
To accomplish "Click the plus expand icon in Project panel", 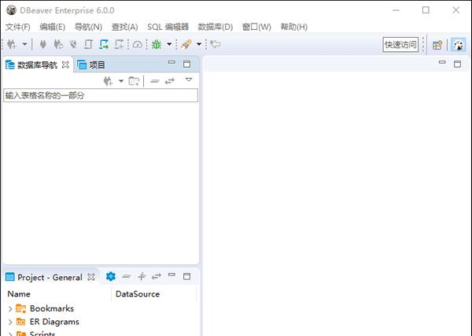I will click(142, 276).
